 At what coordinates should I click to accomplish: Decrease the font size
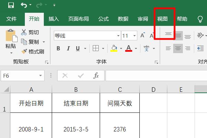pyautogui.click(x=152, y=35)
